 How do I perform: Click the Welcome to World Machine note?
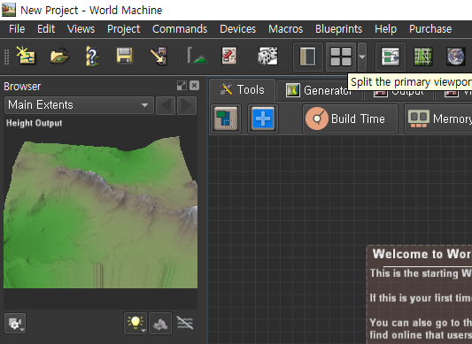[420, 294]
